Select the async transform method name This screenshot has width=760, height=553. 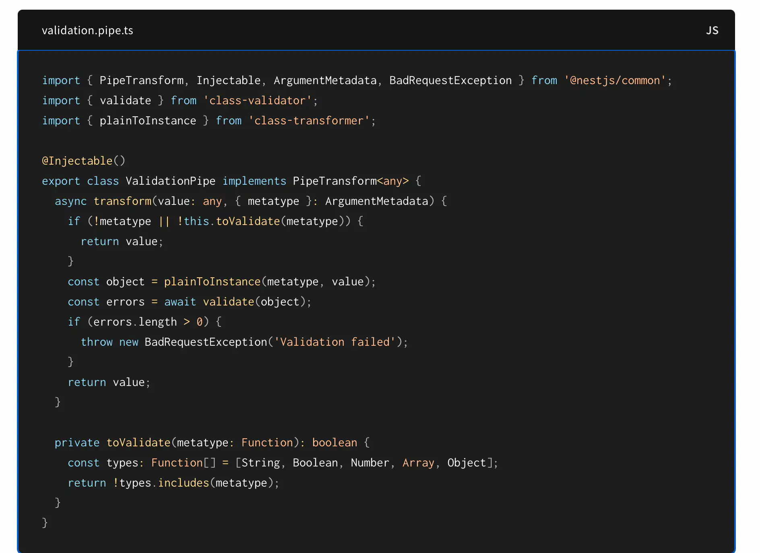coord(122,201)
